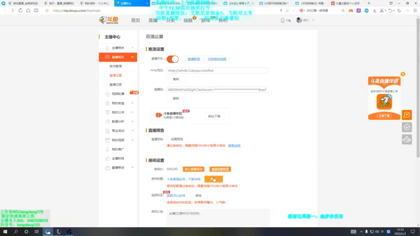Image resolution: width=420 pixels, height=236 pixels.
Task: Click the browser refresh icon
Action: (20, 10)
